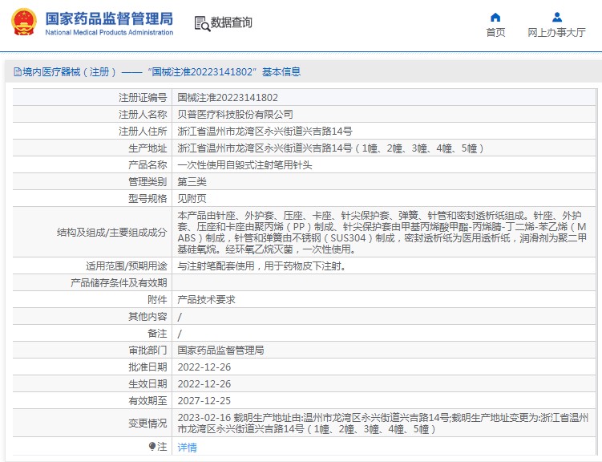The height and width of the screenshot is (462, 602).
Task: Select attachment value 产品技术要求
Action: click(206, 300)
